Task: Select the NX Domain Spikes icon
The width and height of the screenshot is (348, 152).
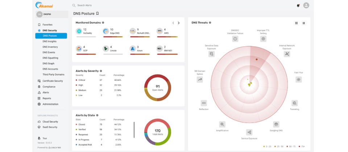Action: 200,79
